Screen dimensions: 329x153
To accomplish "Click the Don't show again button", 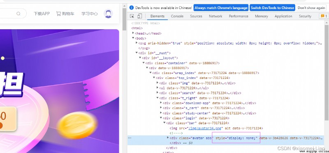I will point(311,8).
